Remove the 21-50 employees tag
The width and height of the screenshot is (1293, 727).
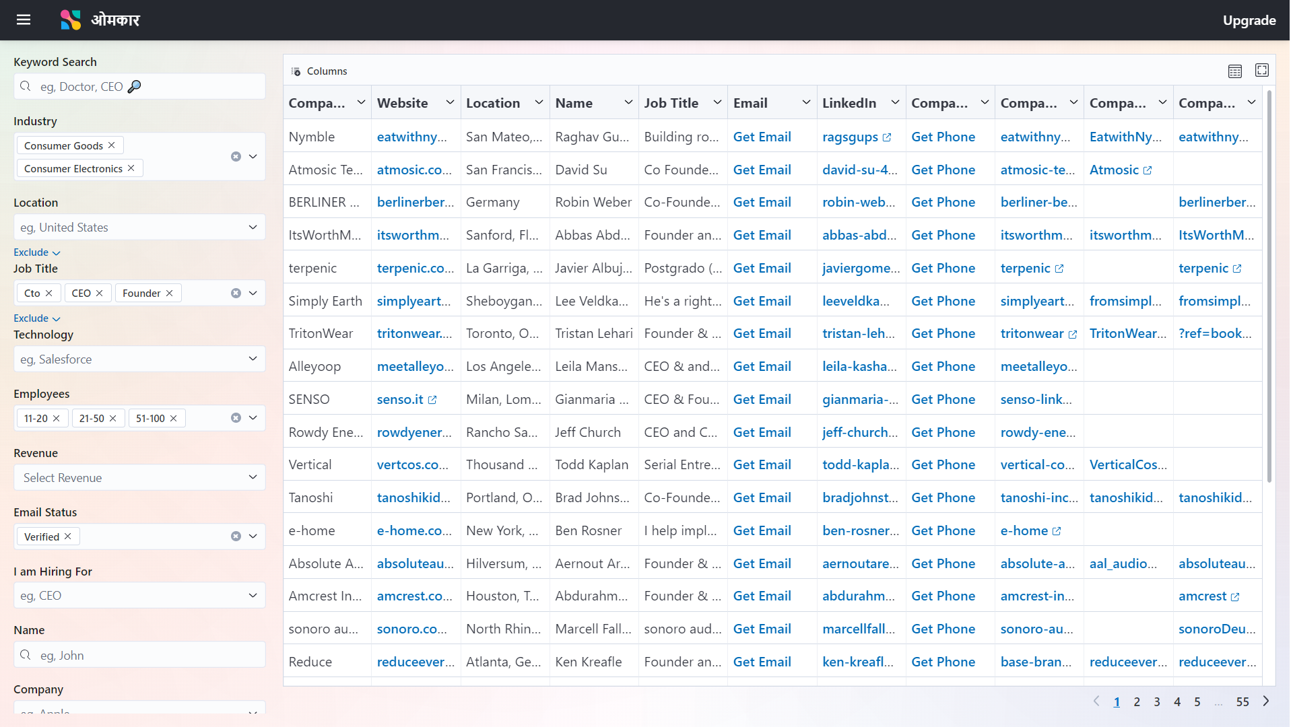[x=113, y=418]
